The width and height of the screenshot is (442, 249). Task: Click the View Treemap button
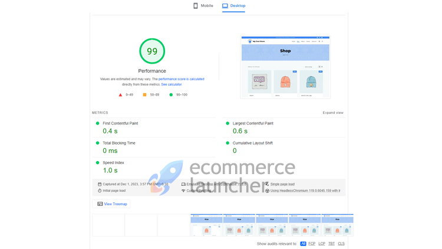tap(111, 204)
